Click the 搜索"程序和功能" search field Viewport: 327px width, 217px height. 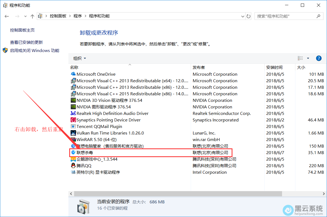coord(286,16)
